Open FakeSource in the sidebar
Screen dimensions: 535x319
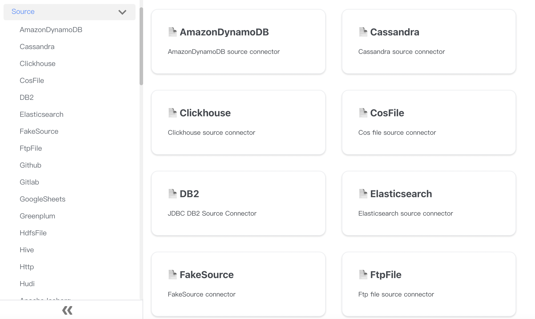(x=39, y=131)
